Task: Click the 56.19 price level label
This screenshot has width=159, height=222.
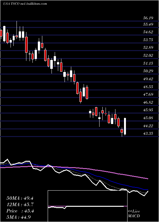Action: [148, 18]
